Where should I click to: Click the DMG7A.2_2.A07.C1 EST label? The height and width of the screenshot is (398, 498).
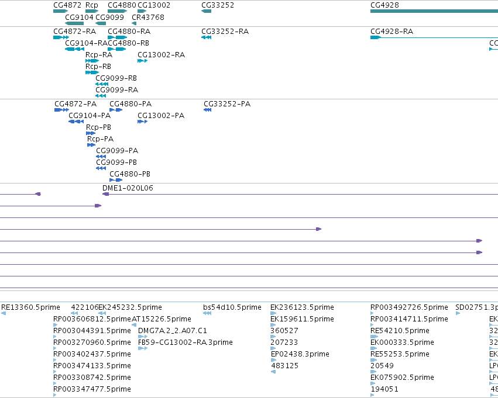(173, 331)
